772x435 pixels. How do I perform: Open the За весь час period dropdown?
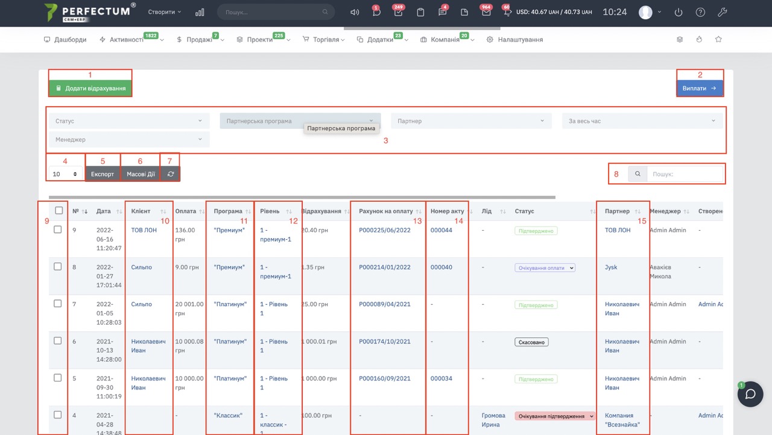(642, 121)
